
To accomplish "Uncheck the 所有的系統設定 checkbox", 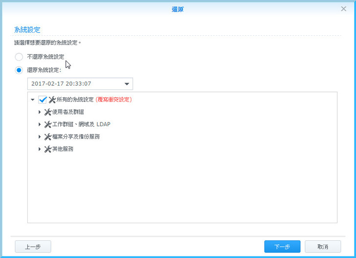I will click(43, 99).
